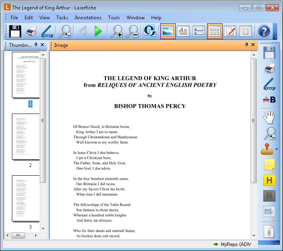
Task: Click the thumbnail pane vertical scrollbar thumb
Action: pos(43,121)
